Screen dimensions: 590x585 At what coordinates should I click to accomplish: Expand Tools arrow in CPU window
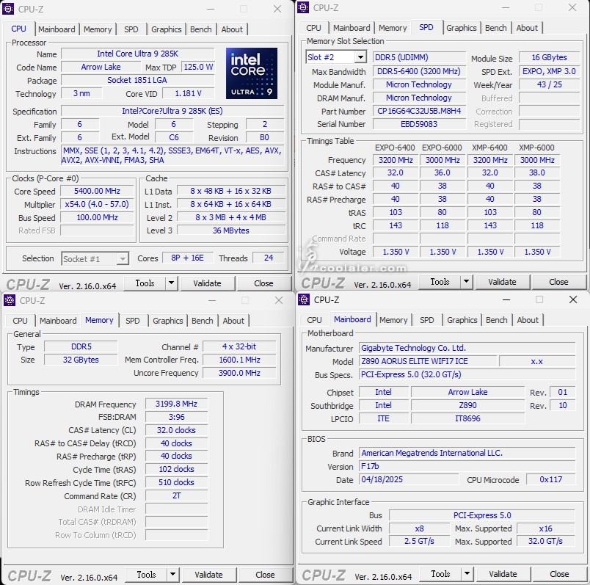coord(171,283)
